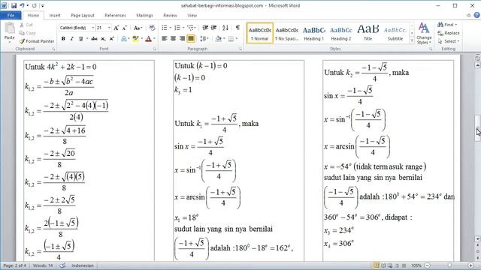Switch to the Review tab
The width and height of the screenshot is (481, 270).
(x=170, y=15)
